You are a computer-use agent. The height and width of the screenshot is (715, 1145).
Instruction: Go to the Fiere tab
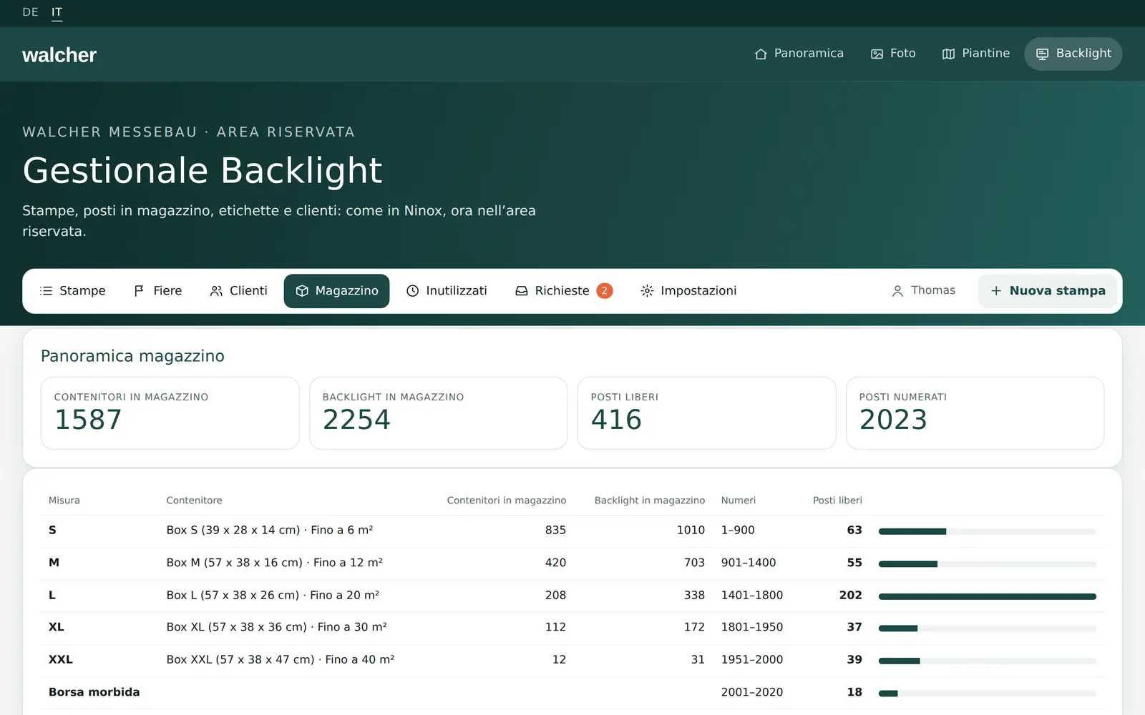pos(157,291)
